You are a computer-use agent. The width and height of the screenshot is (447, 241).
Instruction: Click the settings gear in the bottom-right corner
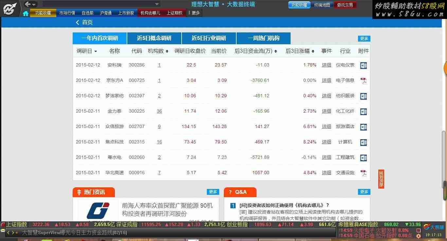(x=419, y=236)
